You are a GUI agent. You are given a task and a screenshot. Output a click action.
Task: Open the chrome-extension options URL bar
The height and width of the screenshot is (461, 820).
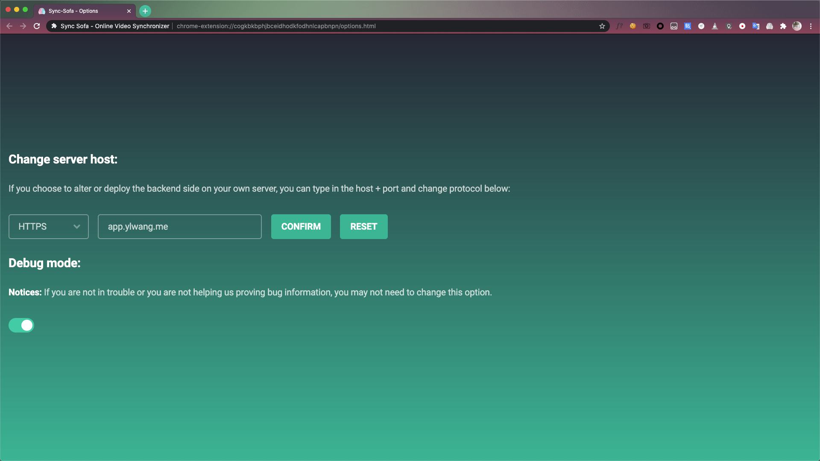pos(276,25)
